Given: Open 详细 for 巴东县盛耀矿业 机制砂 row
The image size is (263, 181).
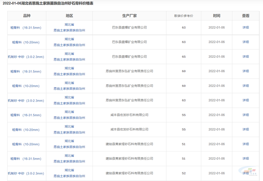Looking at the screenshot, I should pyautogui.click(x=245, y=57).
